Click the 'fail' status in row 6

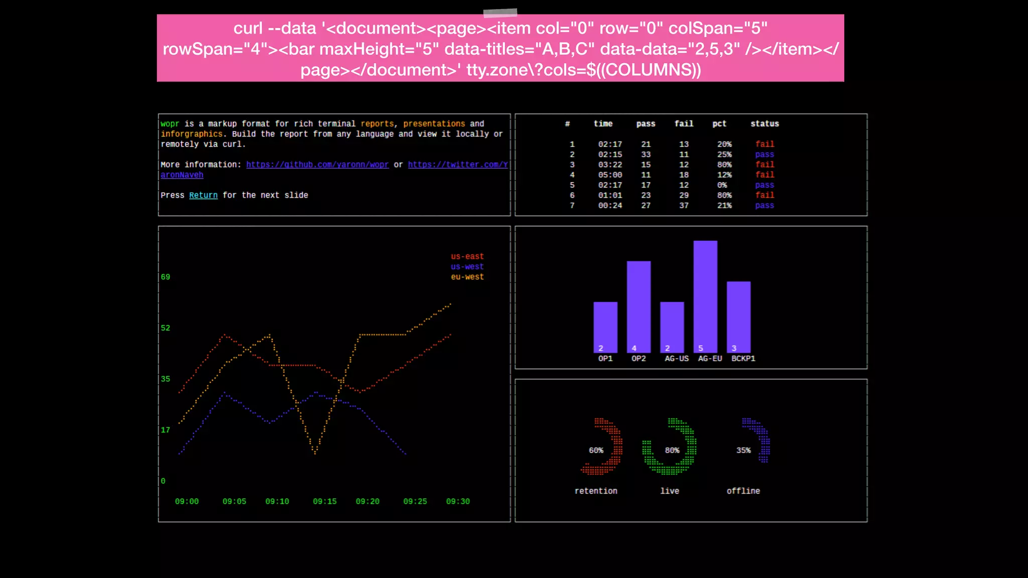pos(764,195)
